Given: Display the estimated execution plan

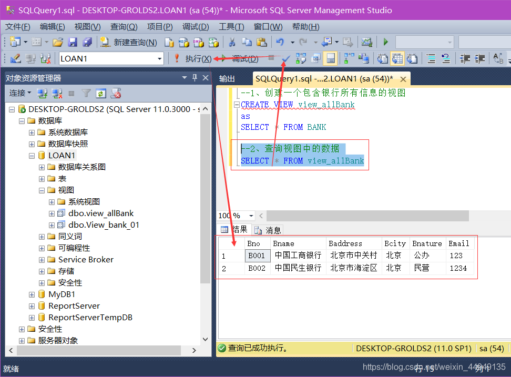Looking at the screenshot, I should pos(301,59).
